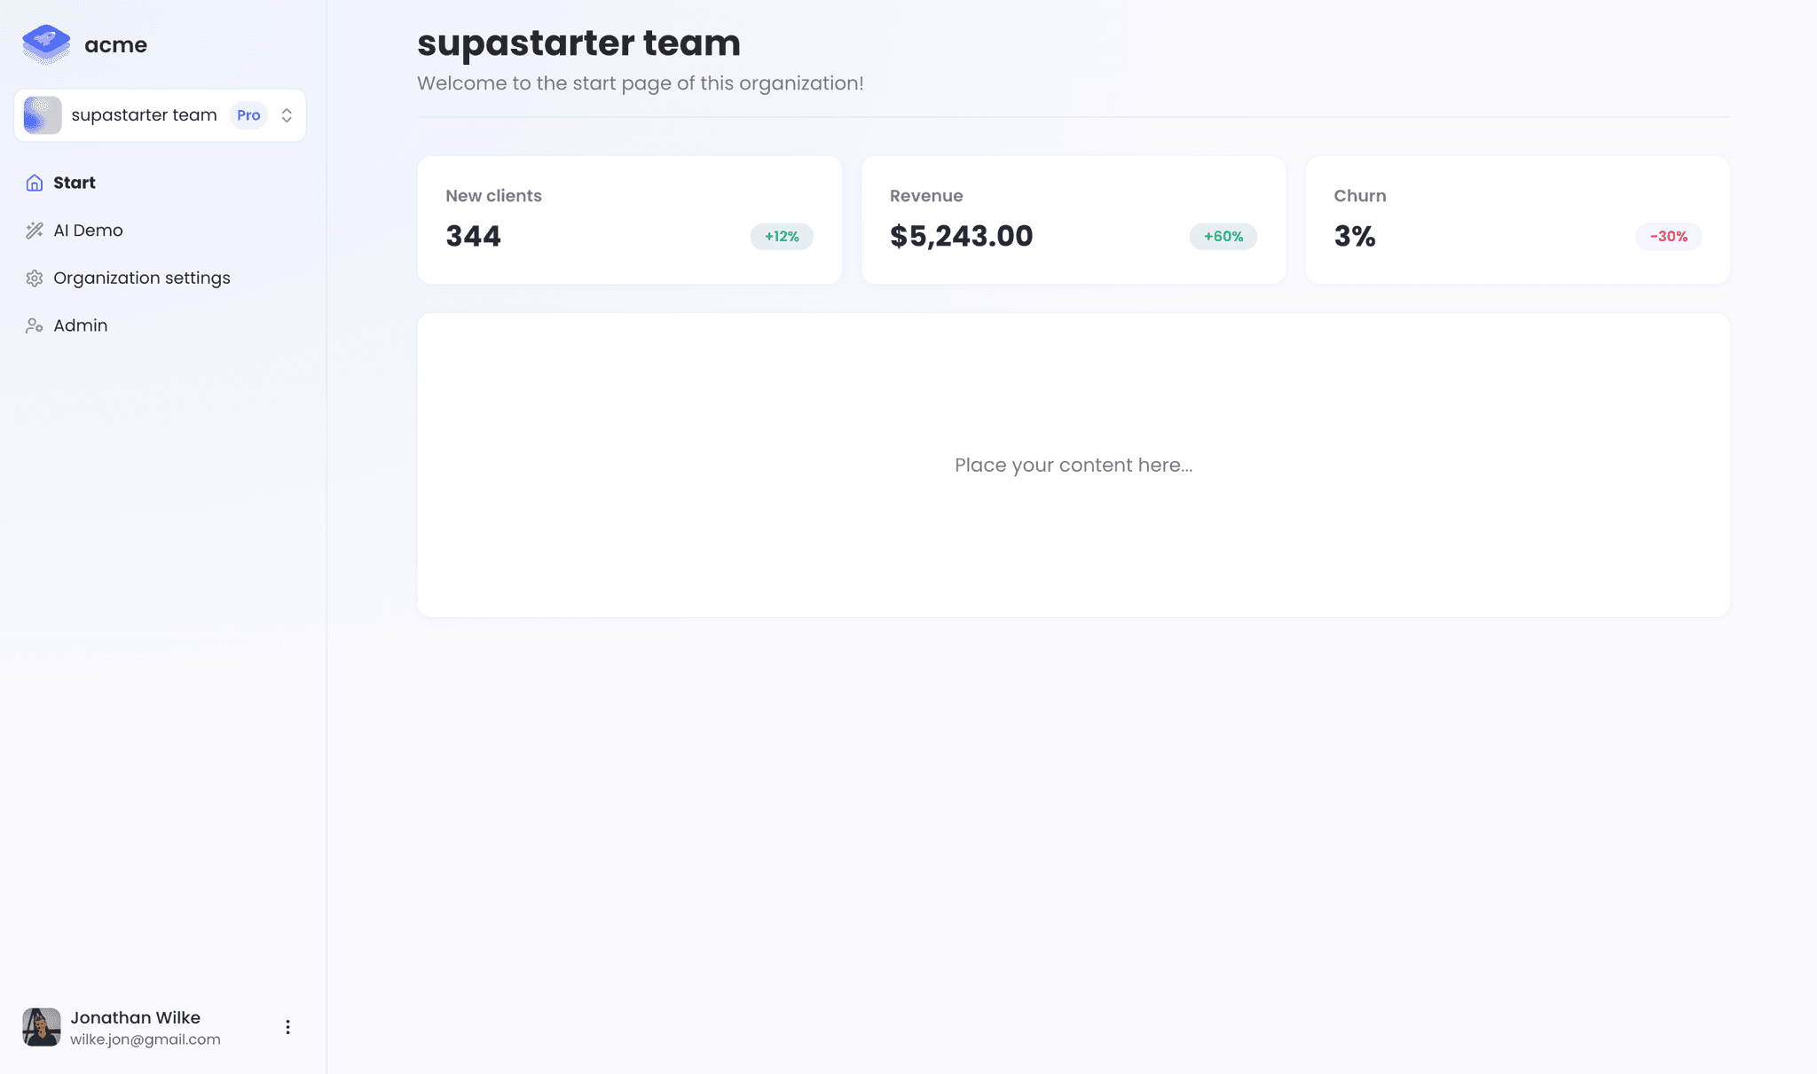Click the AI Demo wand icon
Viewport: 1817px width, 1074px height.
tap(34, 230)
